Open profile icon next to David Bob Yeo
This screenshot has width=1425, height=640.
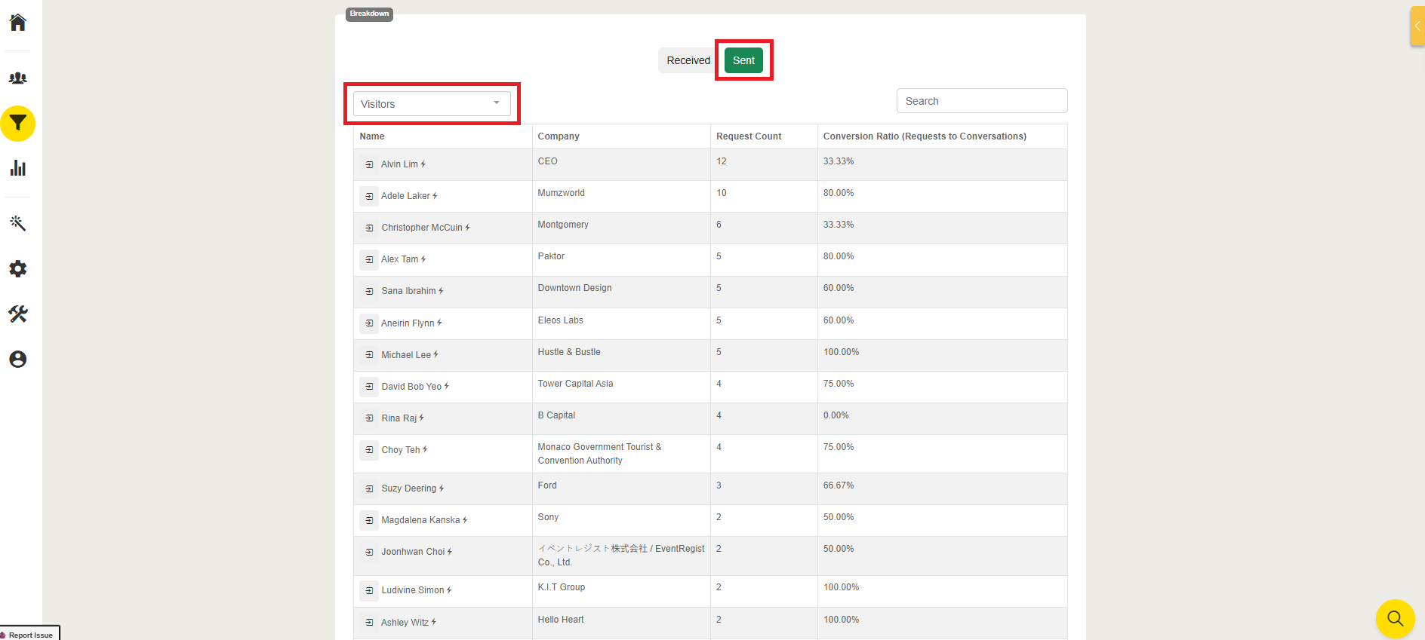[369, 387]
